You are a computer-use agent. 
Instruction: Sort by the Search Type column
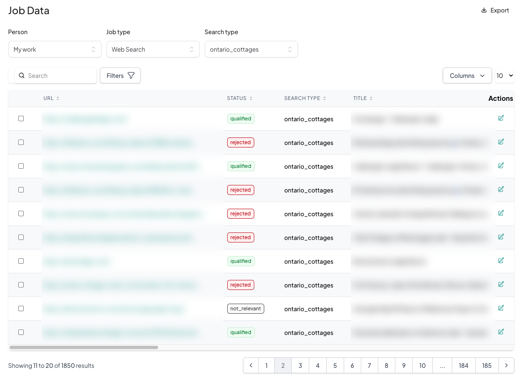305,98
